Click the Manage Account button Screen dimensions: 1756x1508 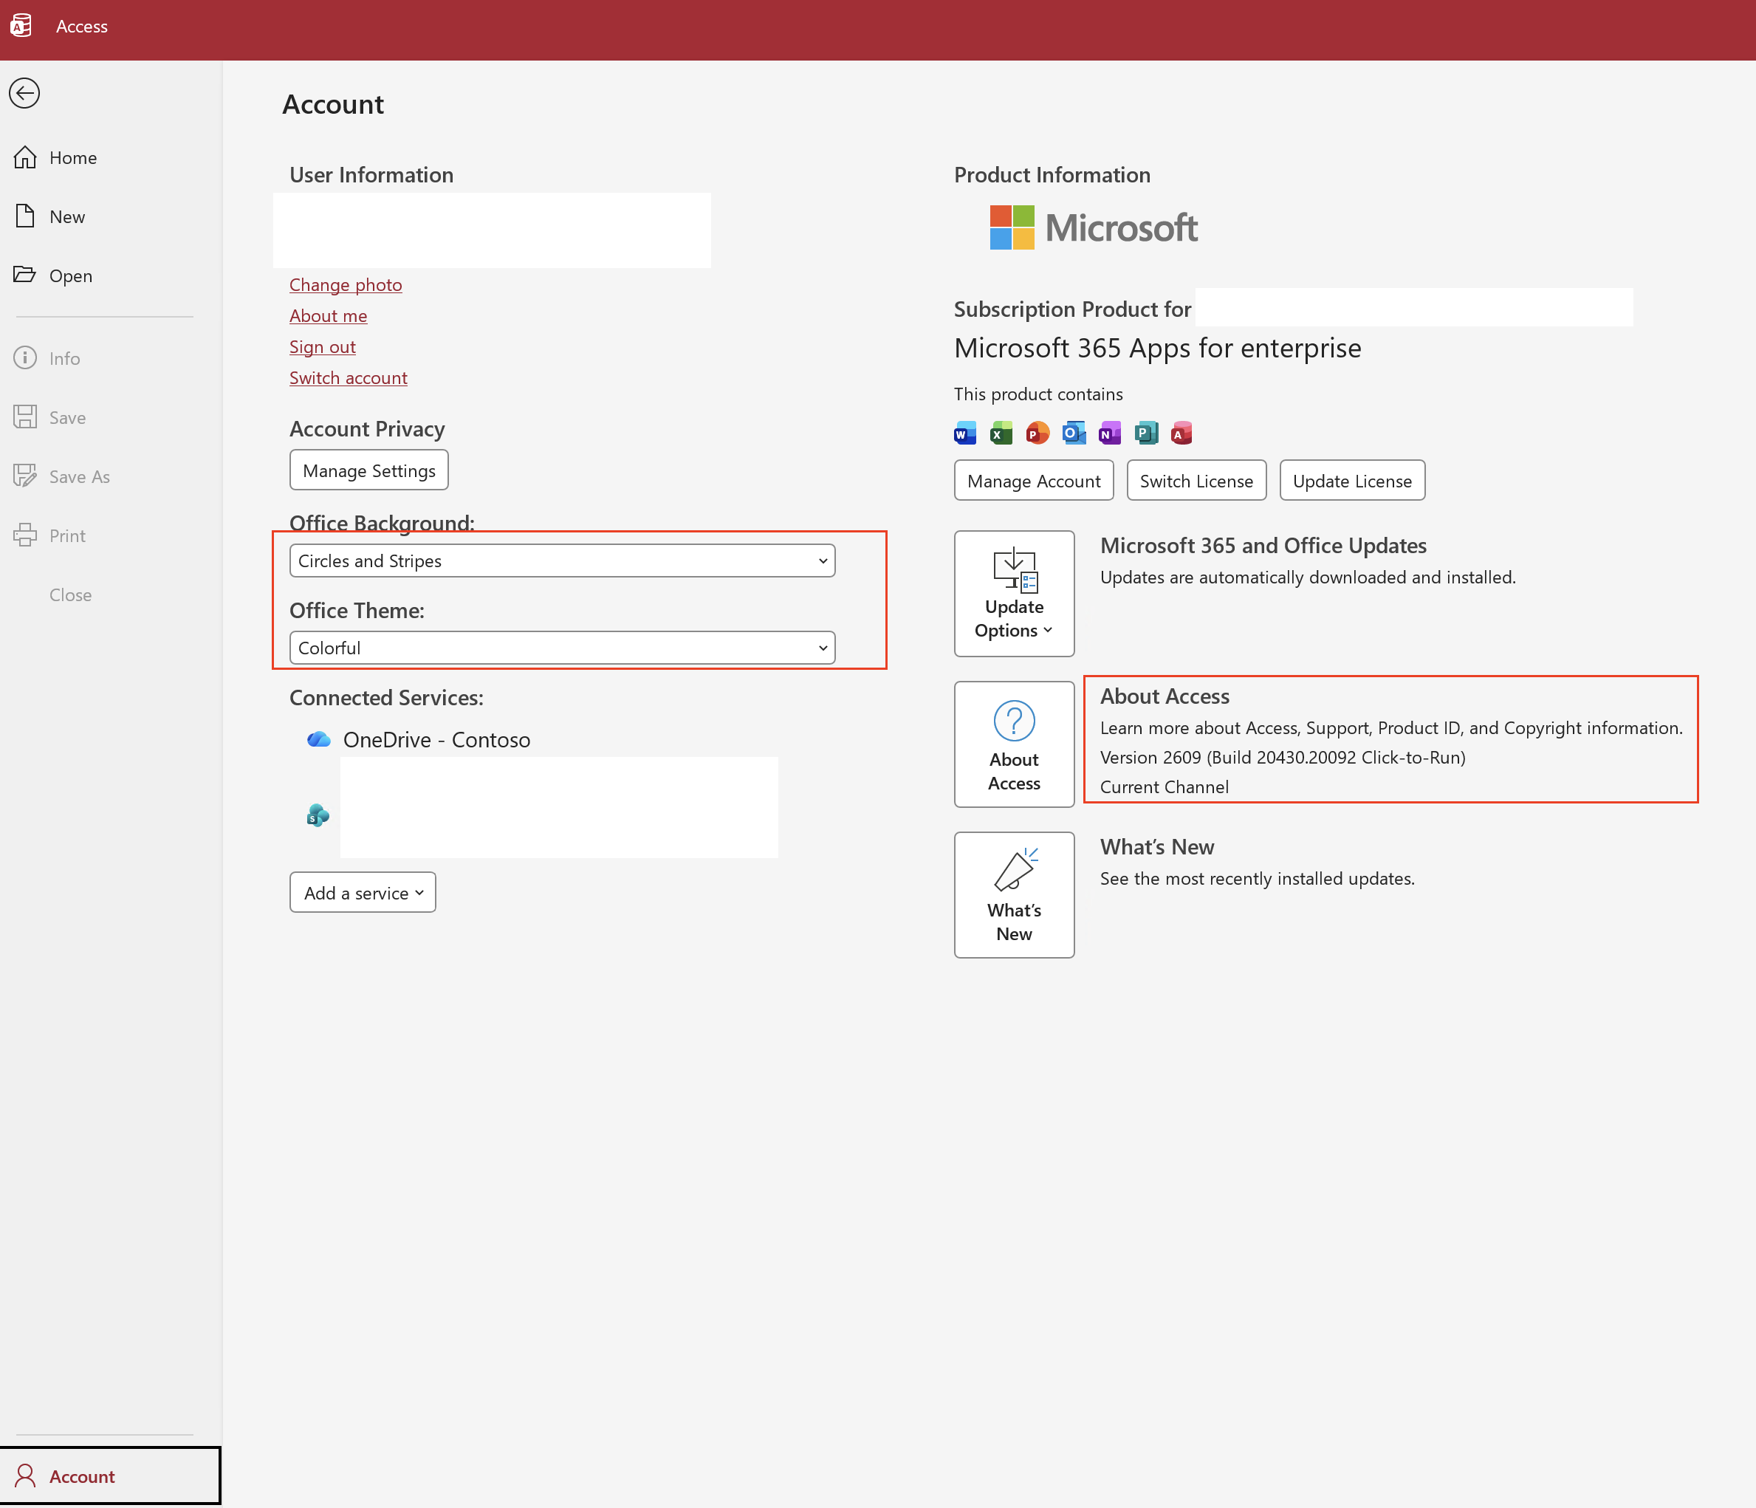coord(1034,481)
